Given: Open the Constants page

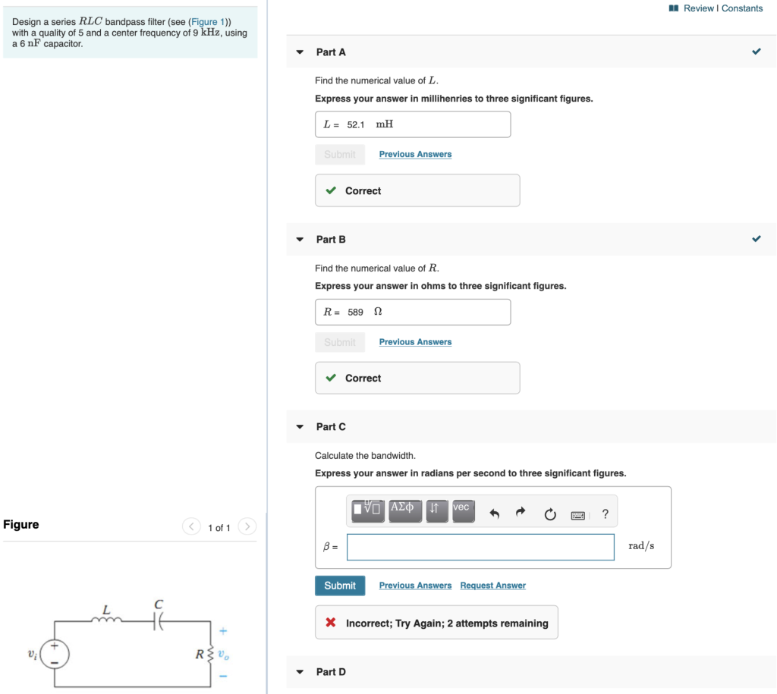Looking at the screenshot, I should [x=741, y=8].
